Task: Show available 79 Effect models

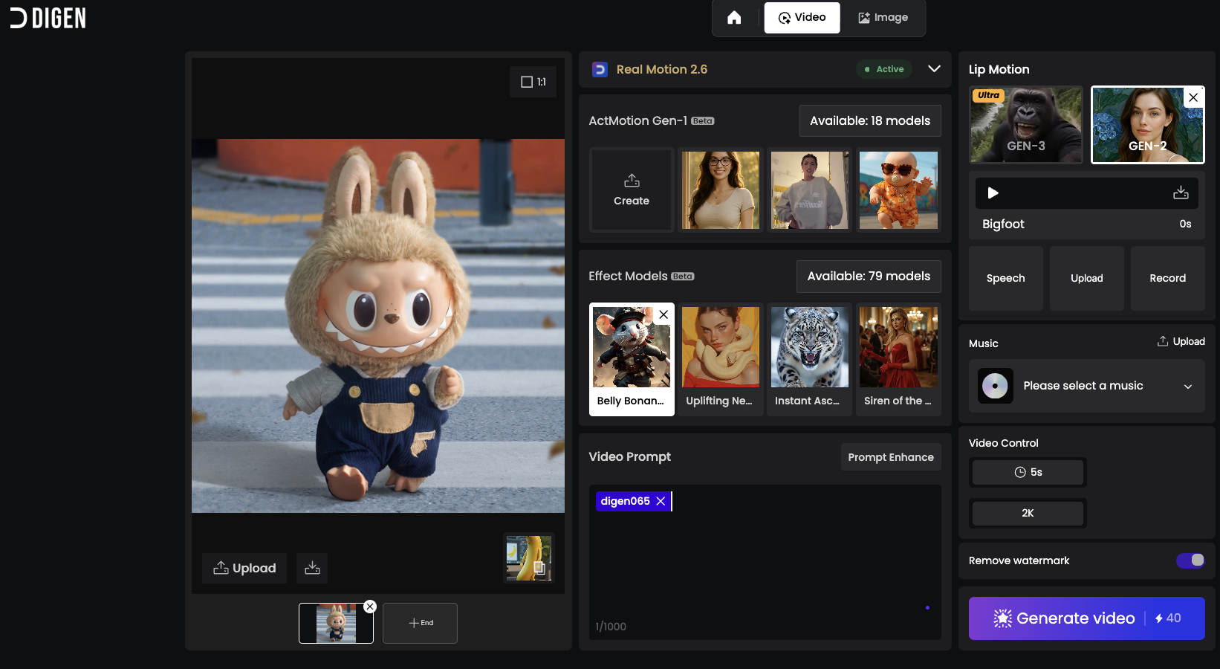Action: click(x=869, y=276)
